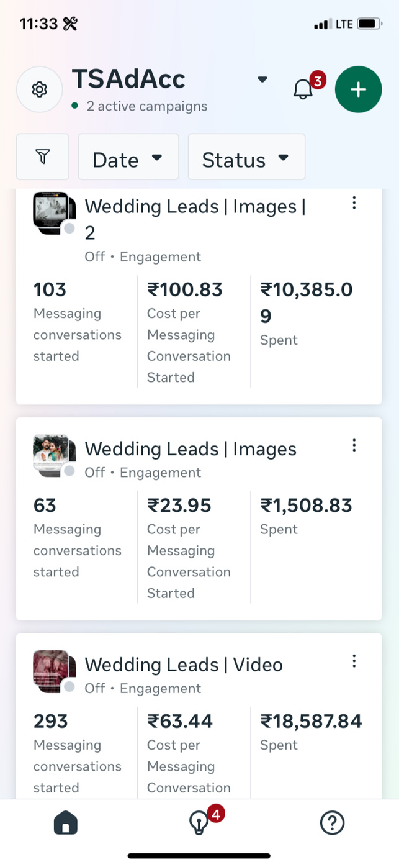Open the help question mark icon

click(x=332, y=824)
